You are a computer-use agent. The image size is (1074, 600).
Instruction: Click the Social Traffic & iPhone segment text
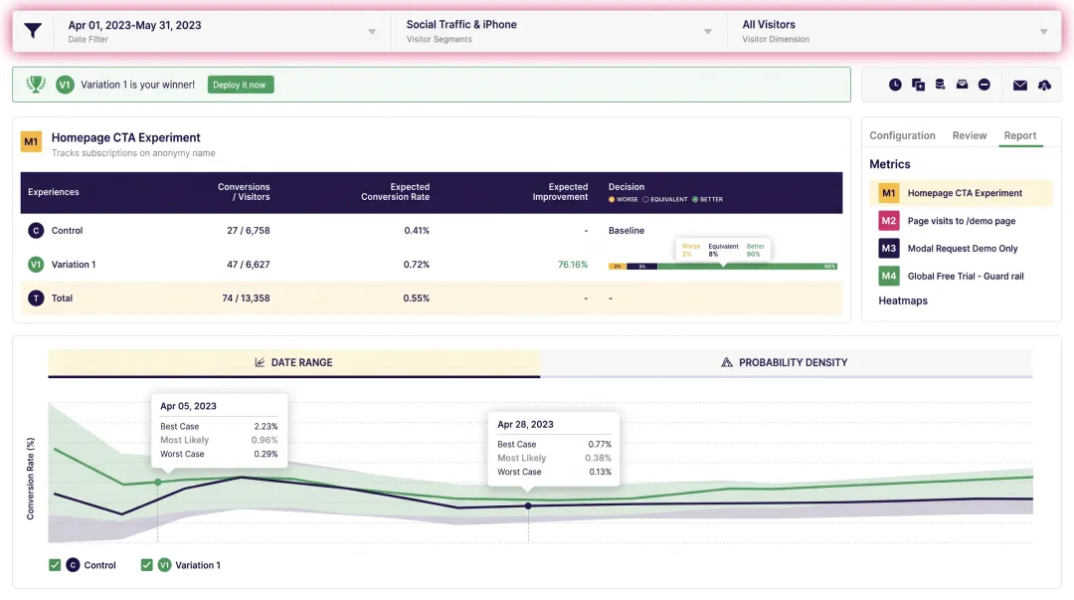[x=461, y=25]
